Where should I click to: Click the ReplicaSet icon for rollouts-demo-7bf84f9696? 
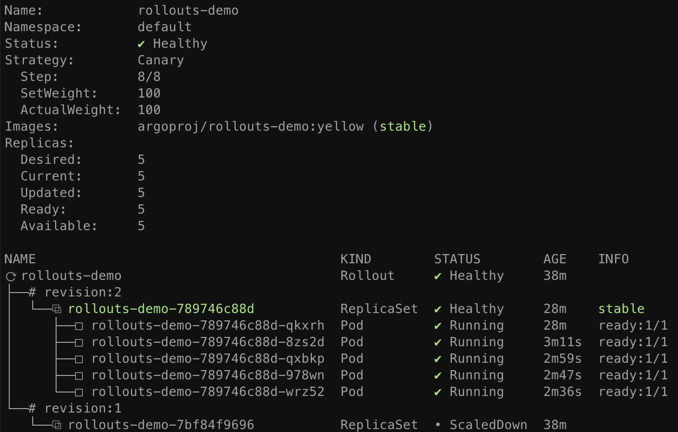(57, 425)
